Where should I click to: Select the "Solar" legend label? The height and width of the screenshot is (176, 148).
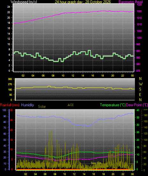42,107
